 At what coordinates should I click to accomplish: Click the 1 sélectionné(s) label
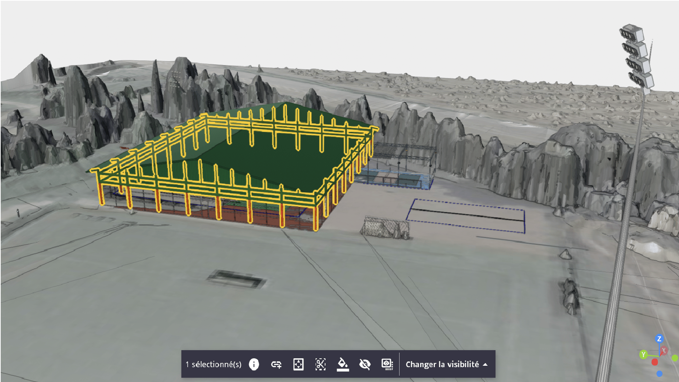(x=213, y=364)
